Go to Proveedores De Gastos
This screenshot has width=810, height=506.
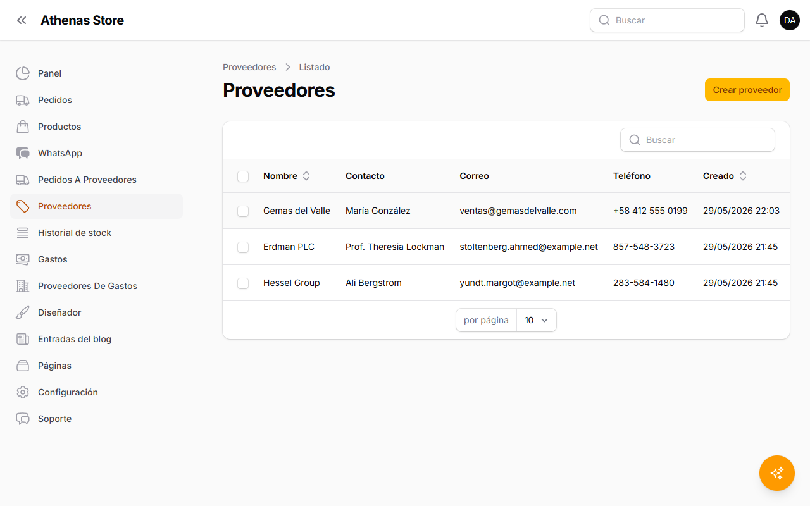pos(96,286)
